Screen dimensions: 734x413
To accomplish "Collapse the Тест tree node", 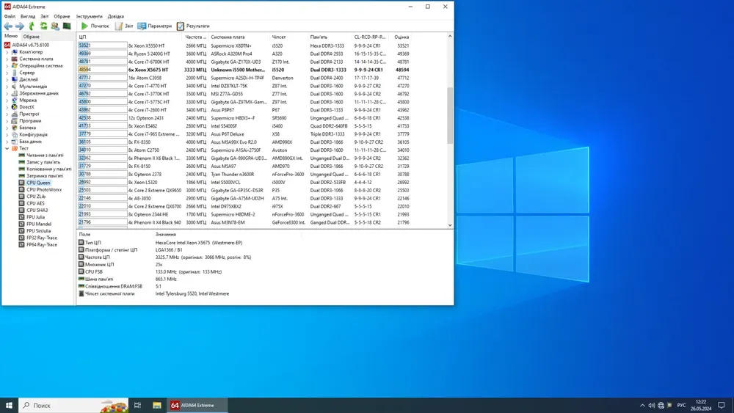I will click(x=7, y=148).
